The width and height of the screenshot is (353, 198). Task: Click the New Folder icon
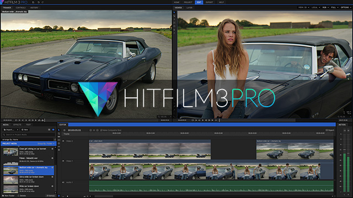point(3,196)
